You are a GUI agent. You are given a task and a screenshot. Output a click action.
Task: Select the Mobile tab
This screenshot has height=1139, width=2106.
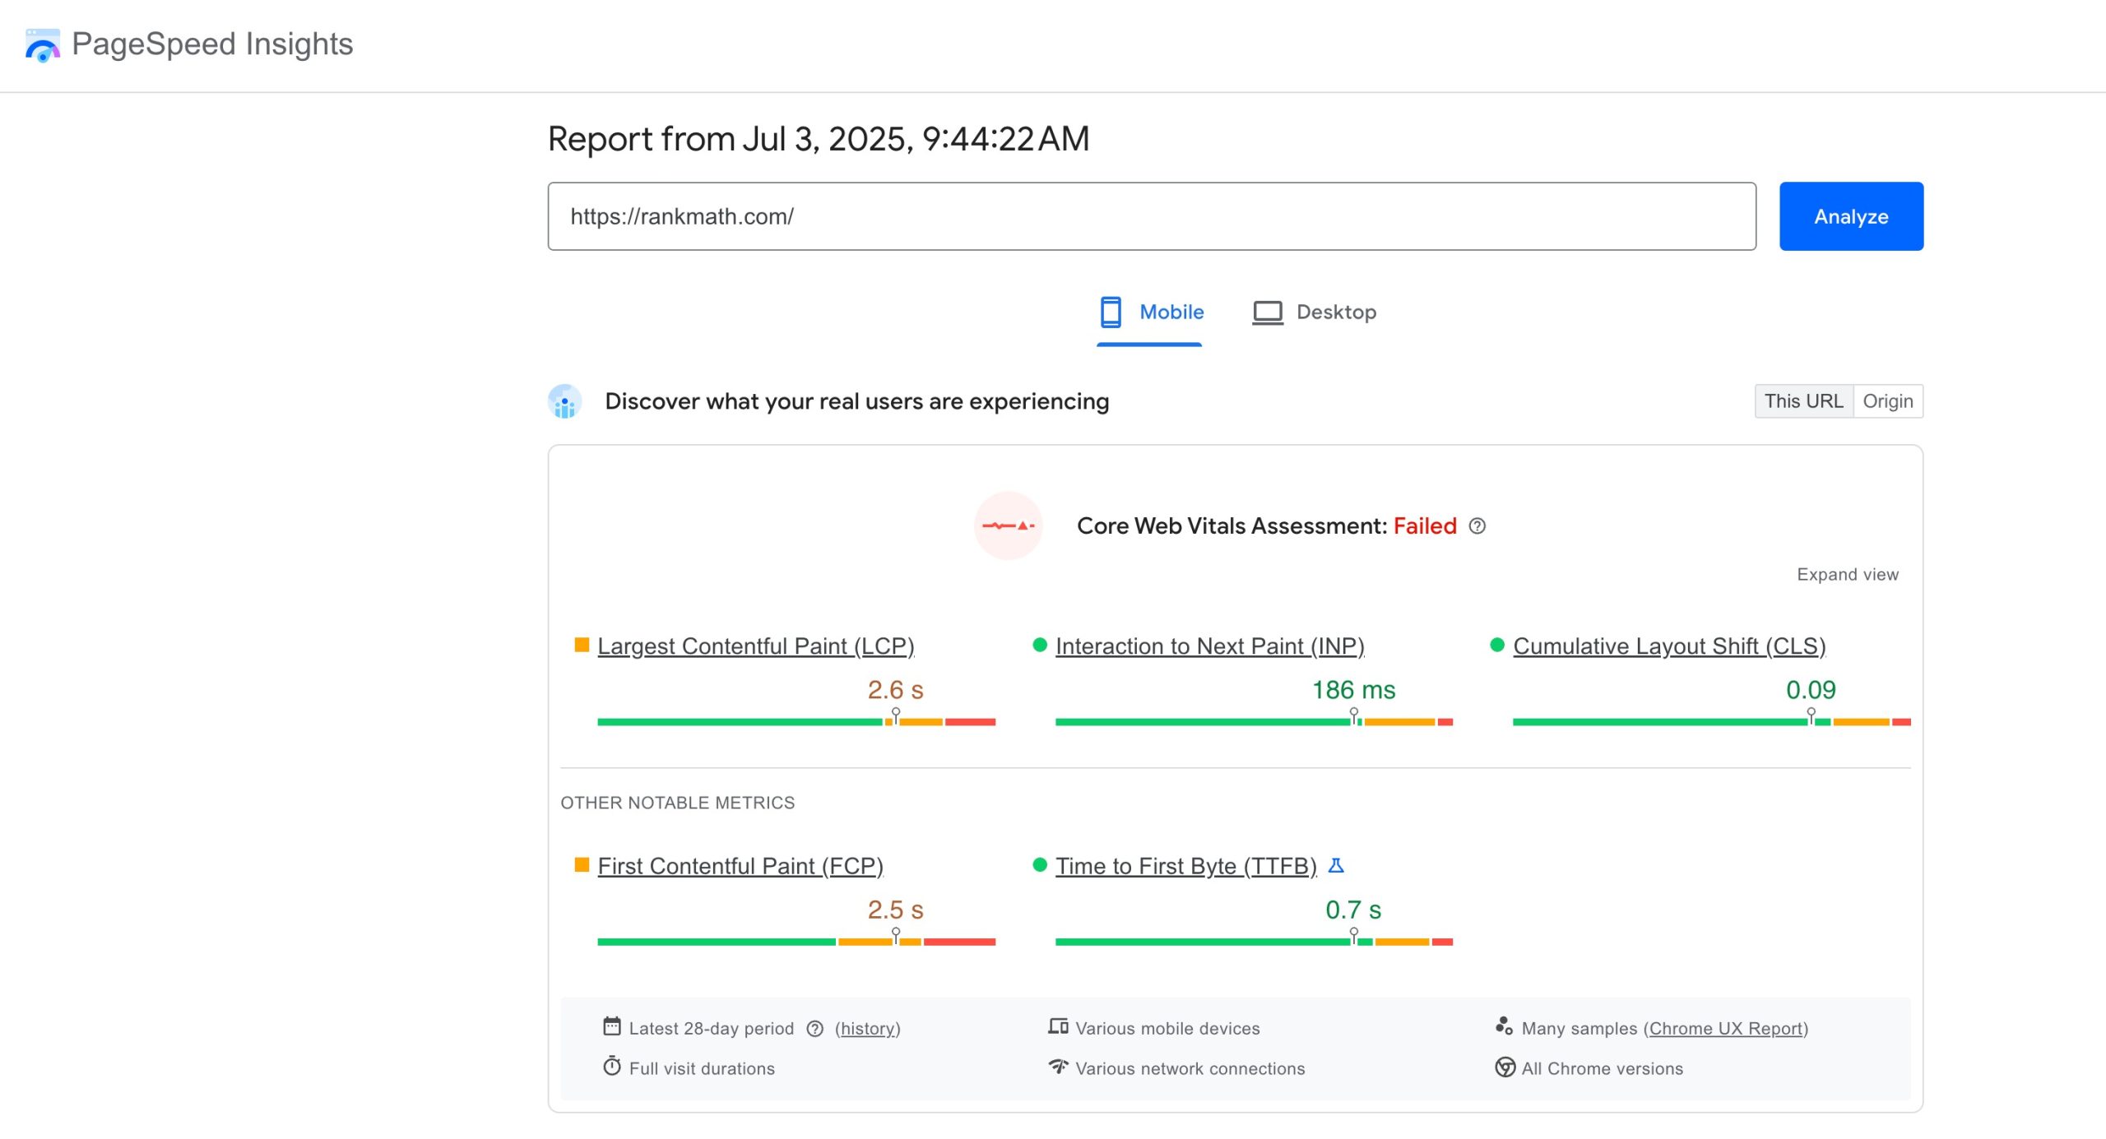(1170, 313)
